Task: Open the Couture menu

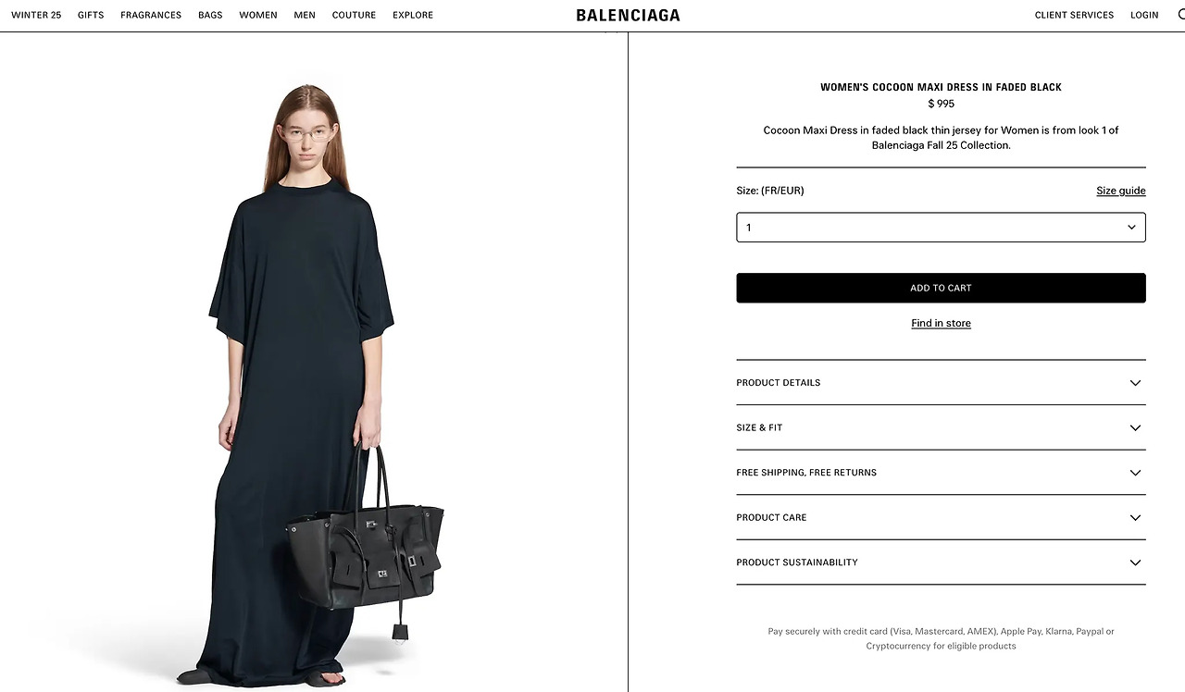Action: tap(354, 15)
